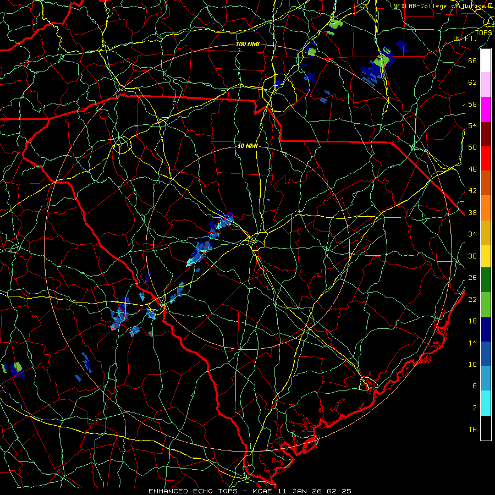Image resolution: width=495 pixels, height=495 pixels.
Task: Click the white color swatch above 66
Action: click(x=486, y=61)
